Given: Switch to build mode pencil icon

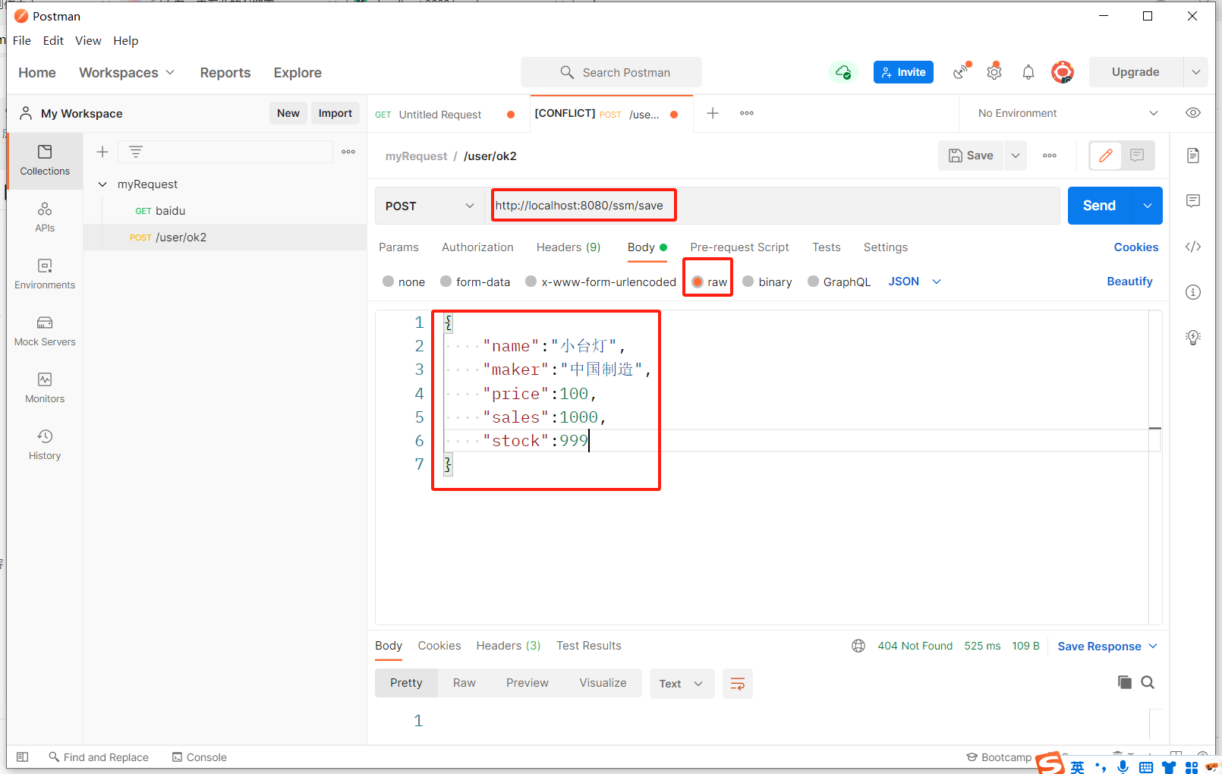Looking at the screenshot, I should pos(1106,156).
